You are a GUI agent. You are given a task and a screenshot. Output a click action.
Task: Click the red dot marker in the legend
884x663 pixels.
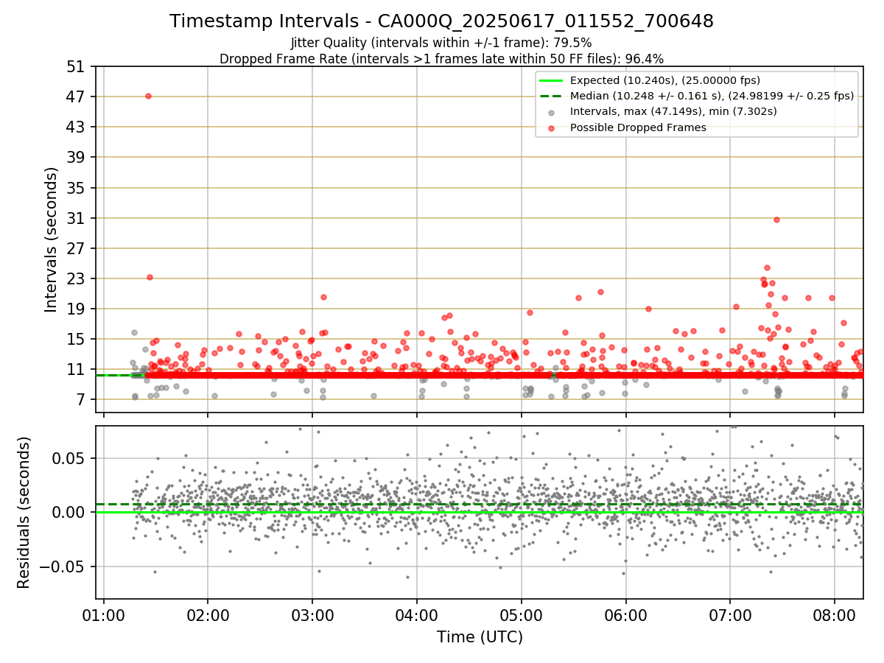551,128
